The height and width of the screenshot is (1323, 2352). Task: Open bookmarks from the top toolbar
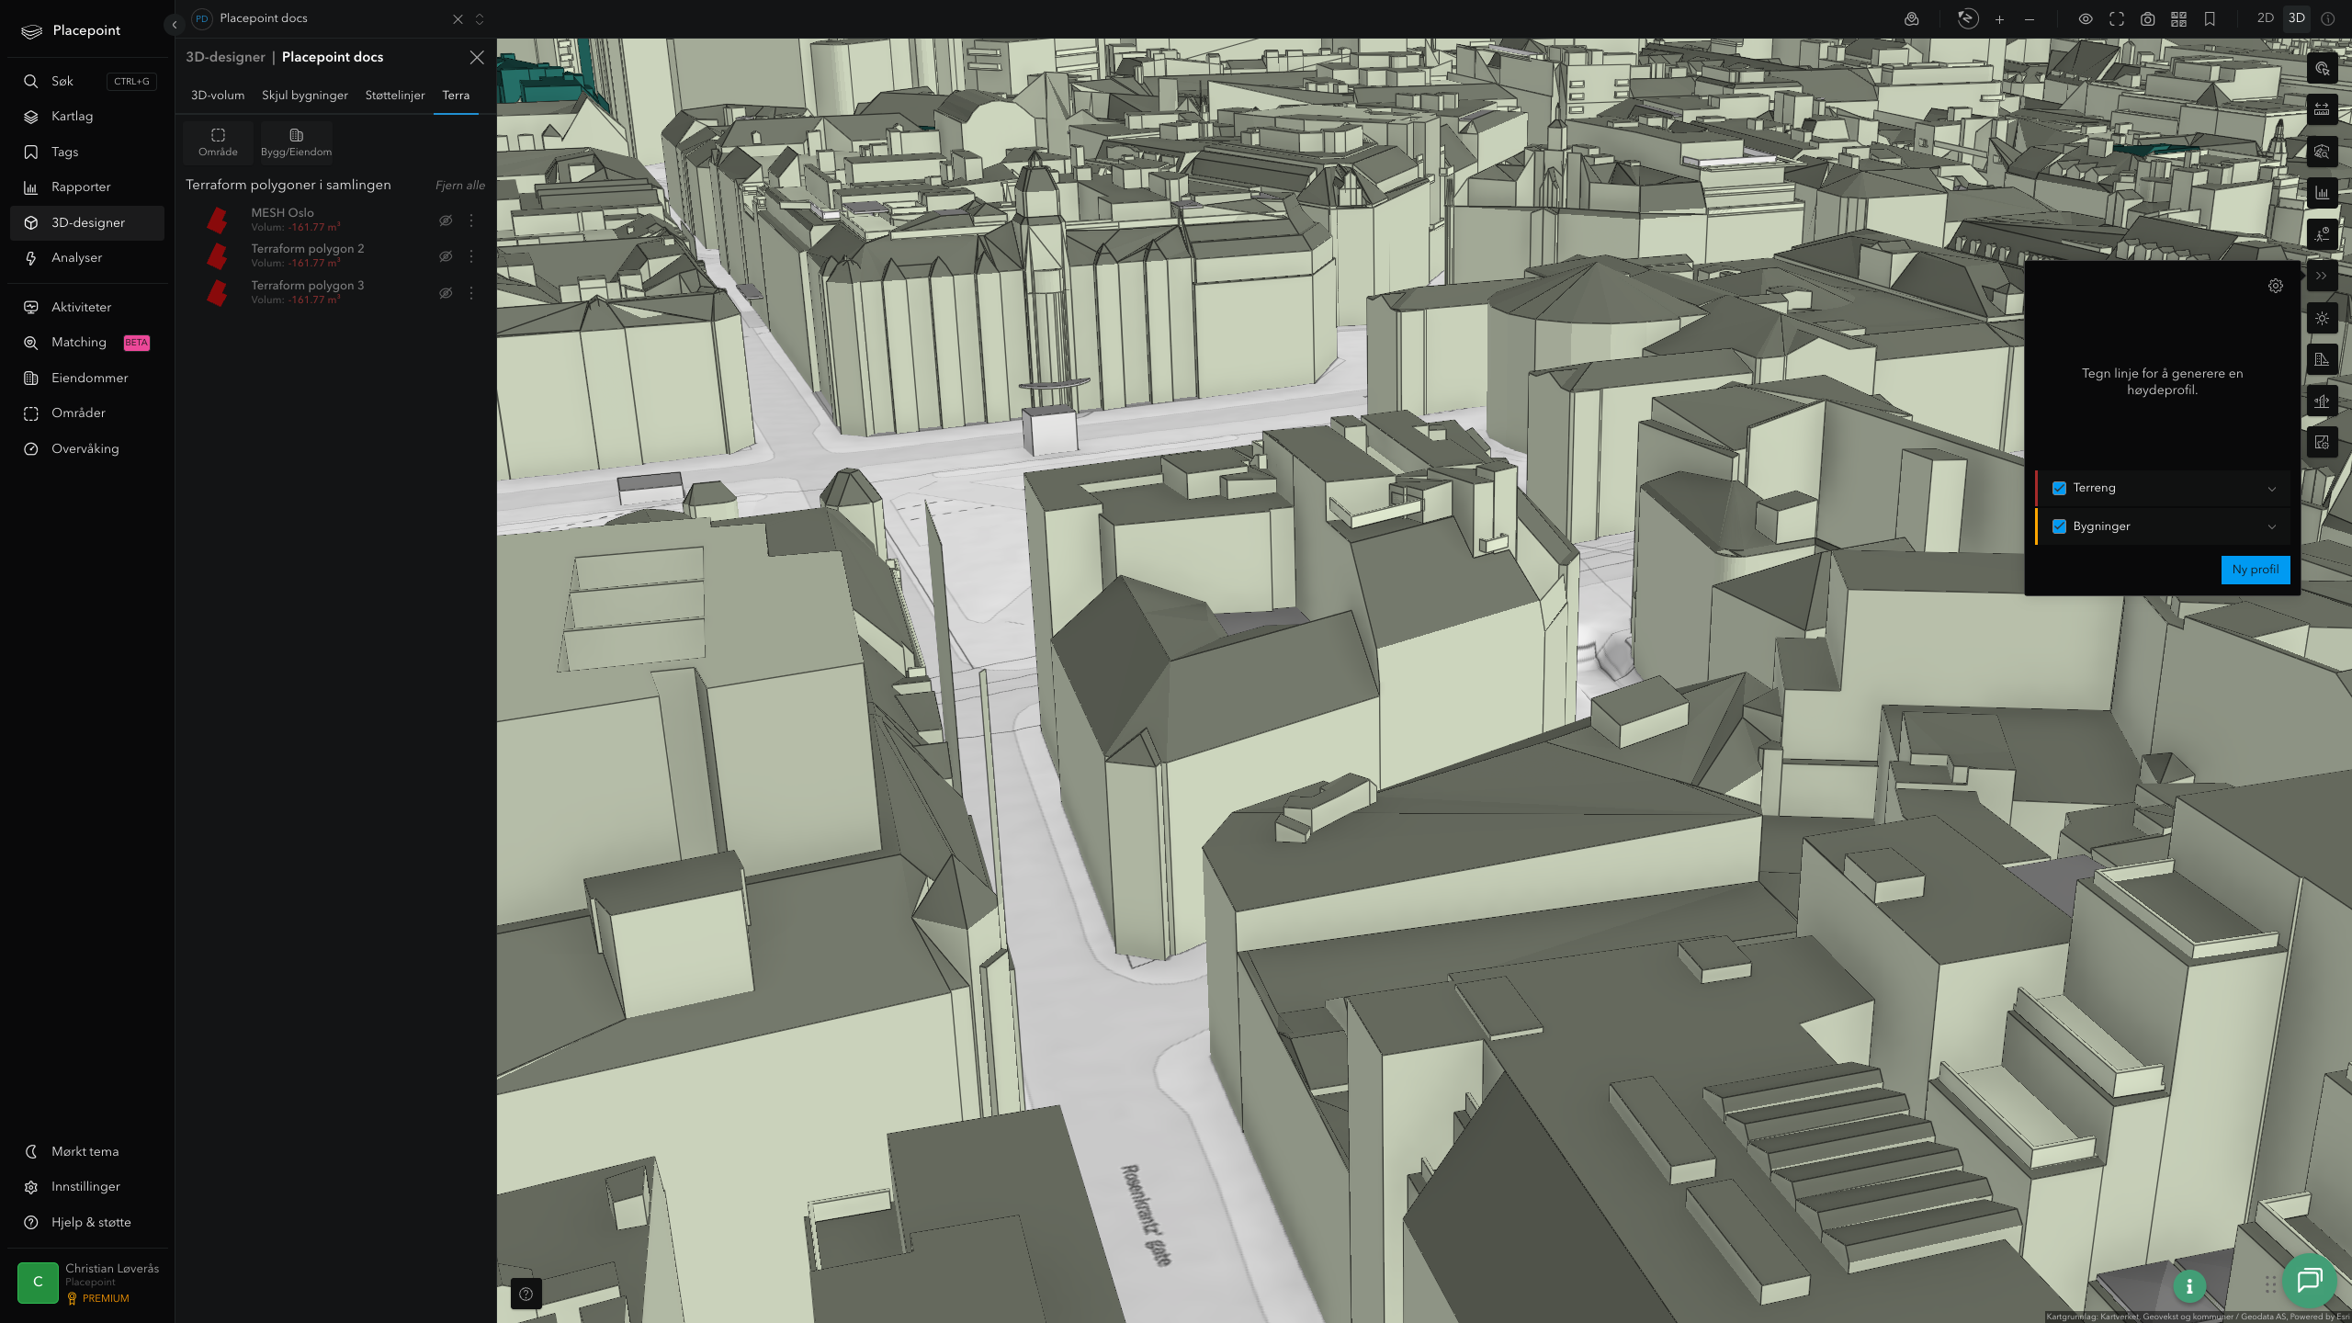click(2210, 19)
